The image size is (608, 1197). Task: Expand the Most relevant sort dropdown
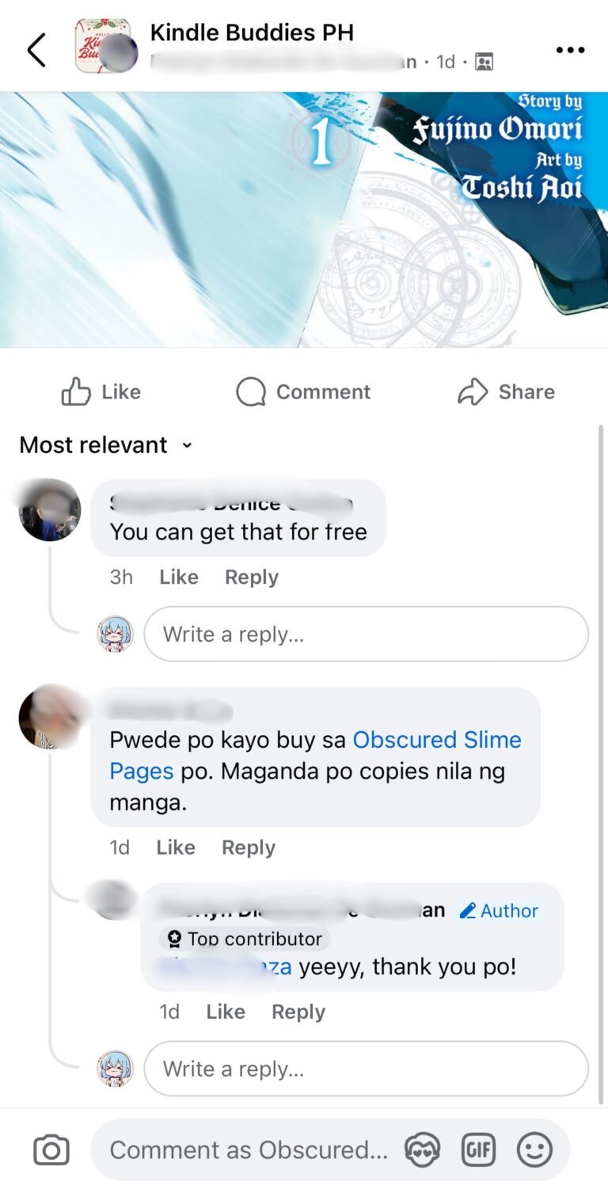(105, 445)
